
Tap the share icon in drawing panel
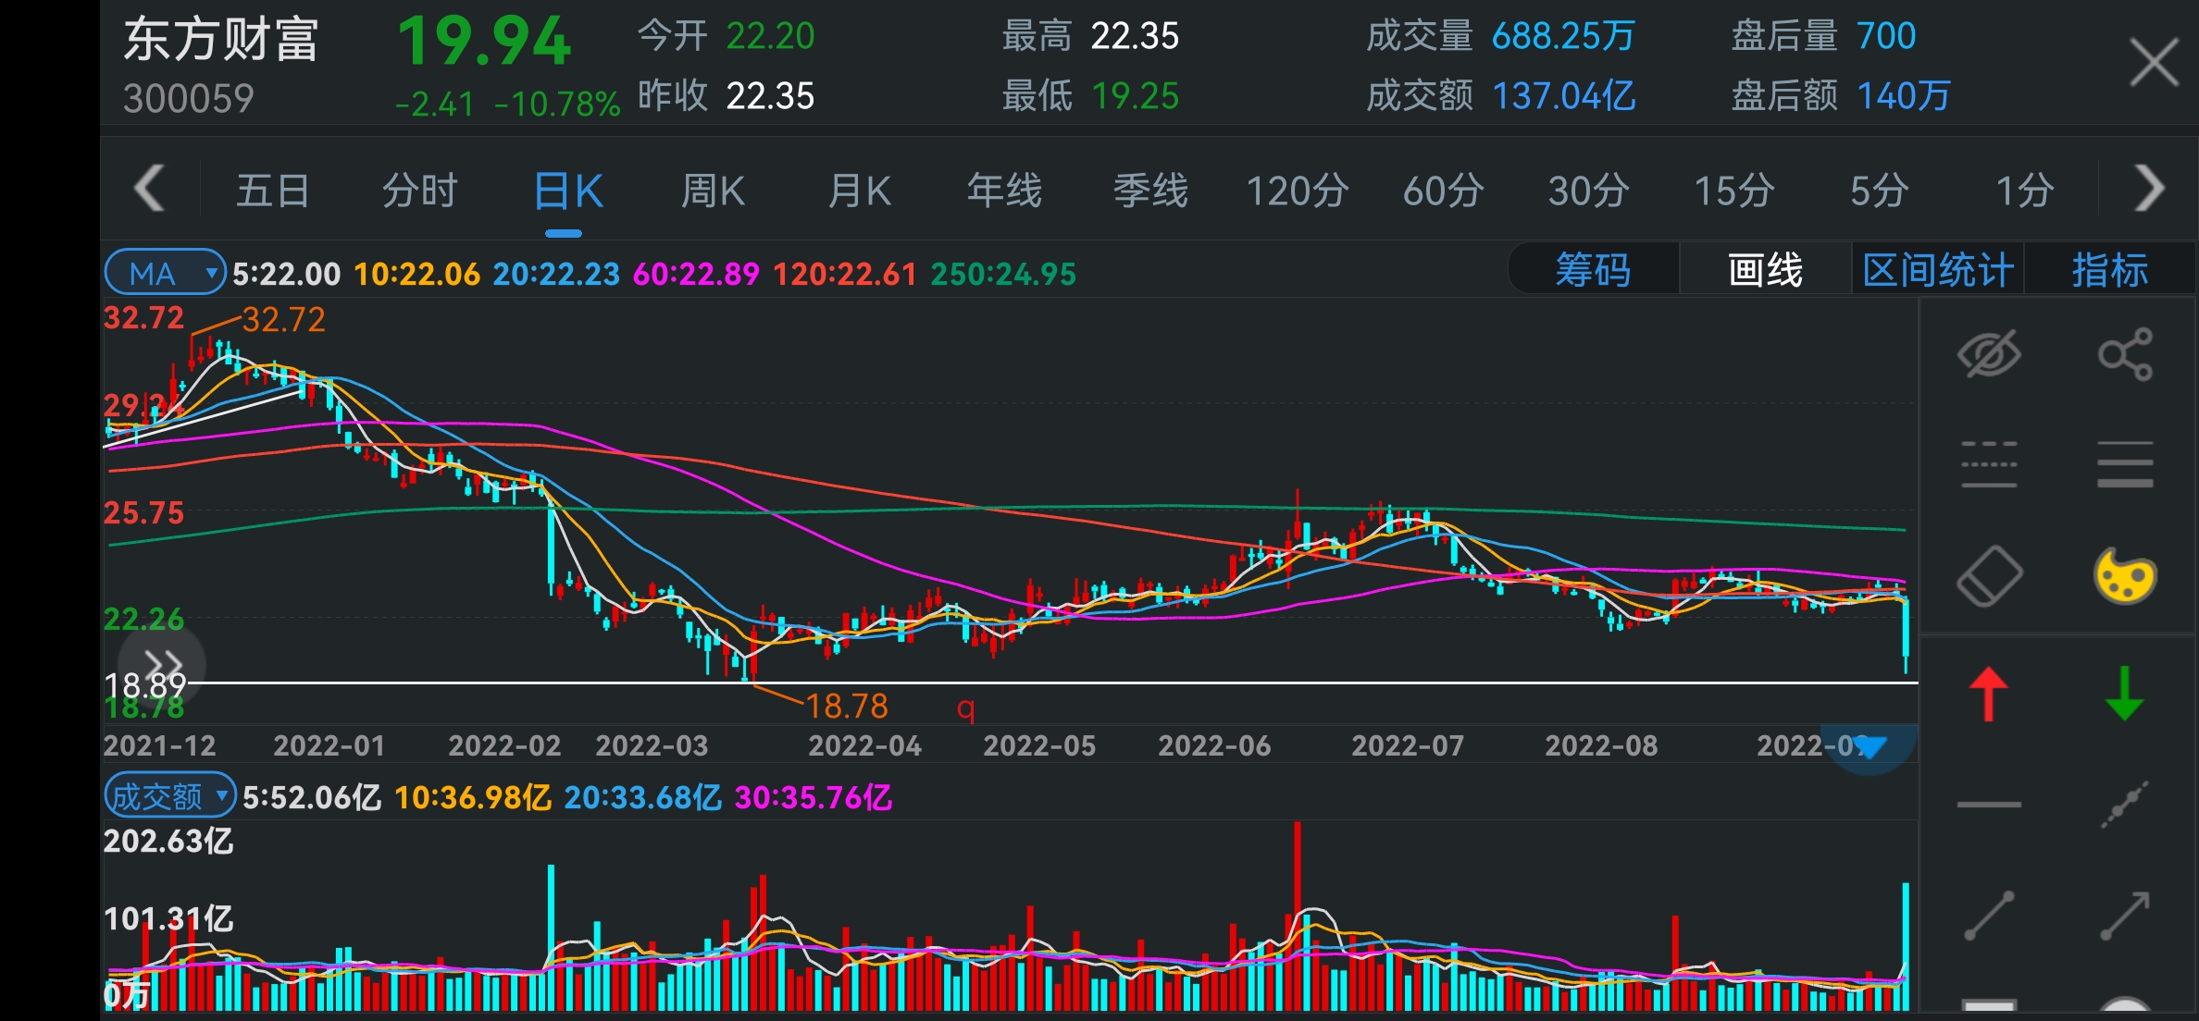click(2125, 354)
